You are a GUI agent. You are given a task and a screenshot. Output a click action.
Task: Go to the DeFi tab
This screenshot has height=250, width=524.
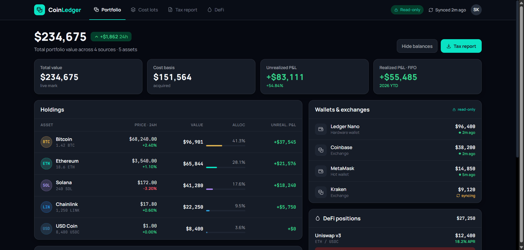click(x=216, y=10)
